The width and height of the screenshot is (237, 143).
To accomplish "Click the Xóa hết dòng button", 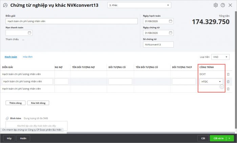I will click(x=38, y=103).
